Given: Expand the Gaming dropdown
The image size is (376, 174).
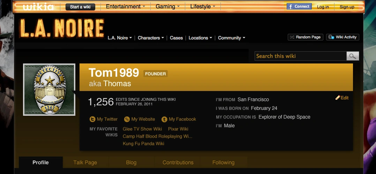Looking at the screenshot, I should point(168,7).
